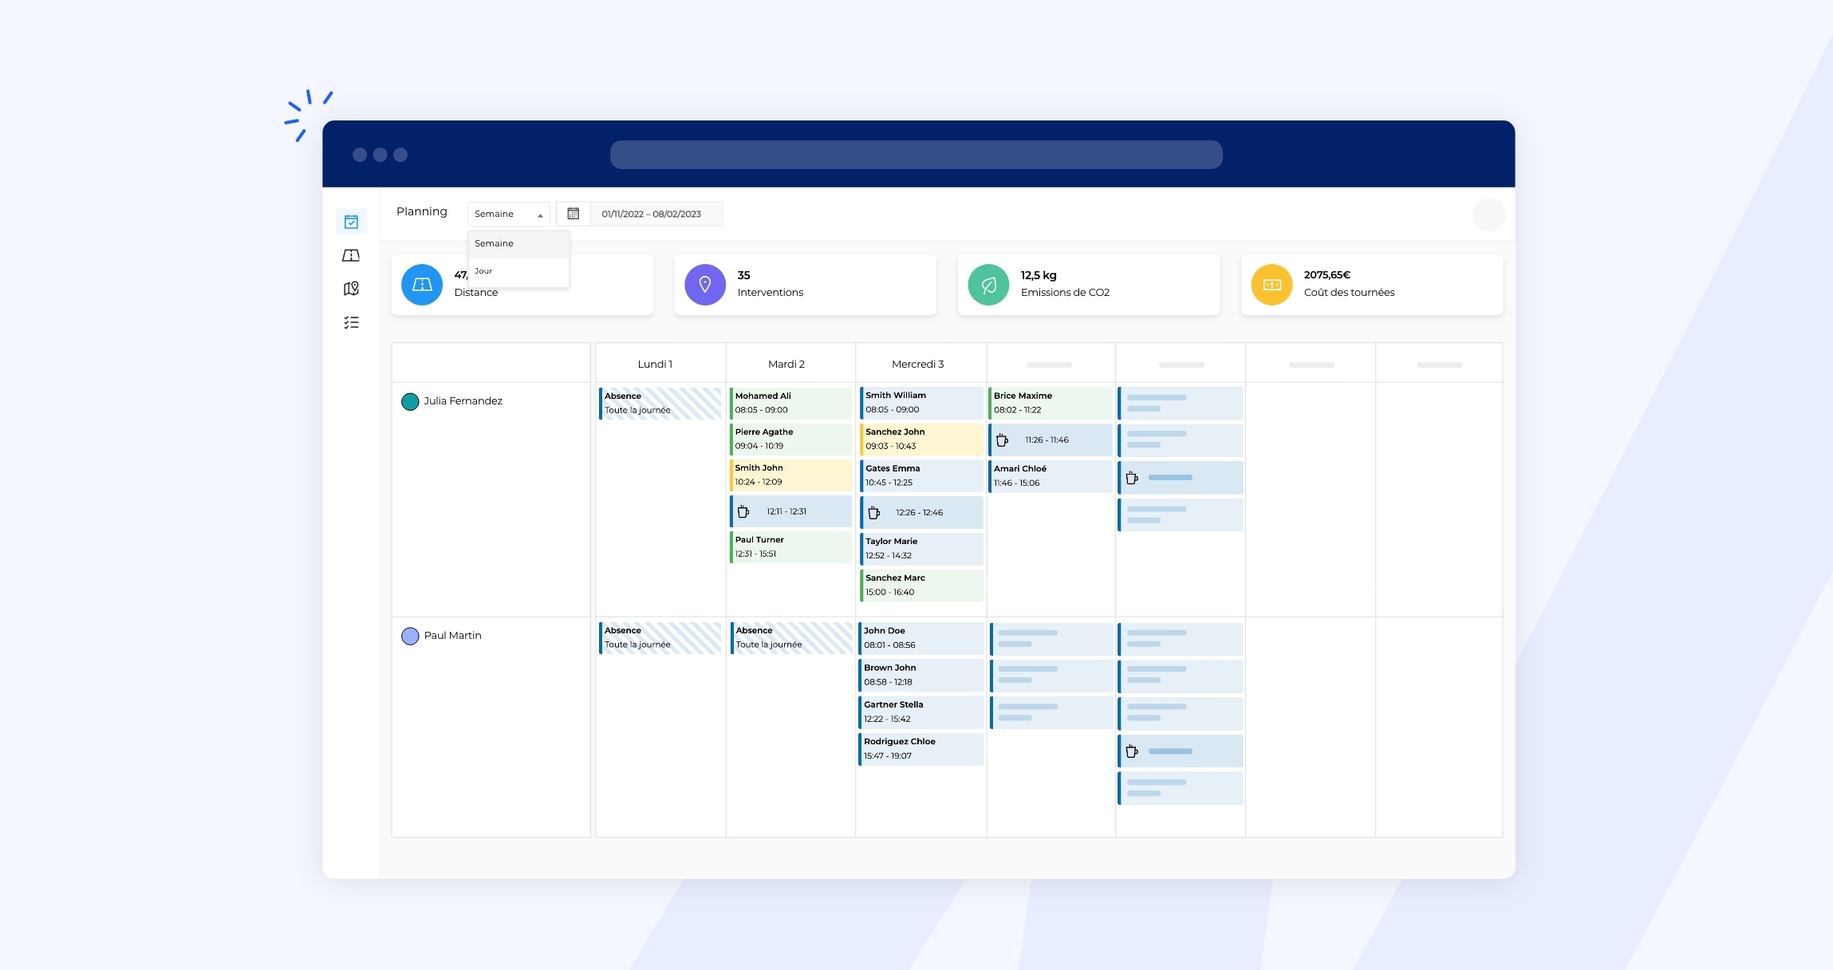Open the Gates Emma 10:45 - 12:25 intervention
This screenshot has width=1833, height=970.
(921, 475)
